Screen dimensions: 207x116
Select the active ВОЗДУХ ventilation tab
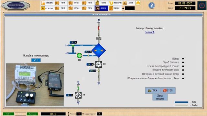tap(101, 8)
